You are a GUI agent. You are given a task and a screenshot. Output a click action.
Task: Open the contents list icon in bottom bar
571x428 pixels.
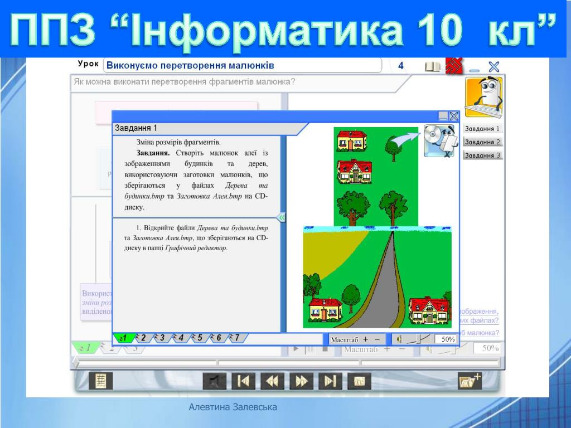pos(101,381)
